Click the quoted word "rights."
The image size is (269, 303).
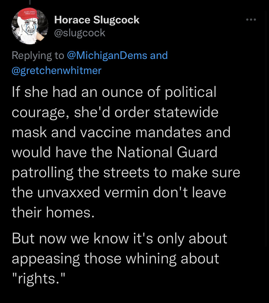coord(38,279)
